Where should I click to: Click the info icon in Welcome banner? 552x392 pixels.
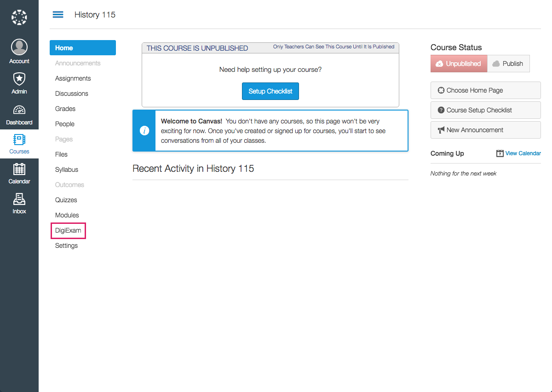click(144, 131)
